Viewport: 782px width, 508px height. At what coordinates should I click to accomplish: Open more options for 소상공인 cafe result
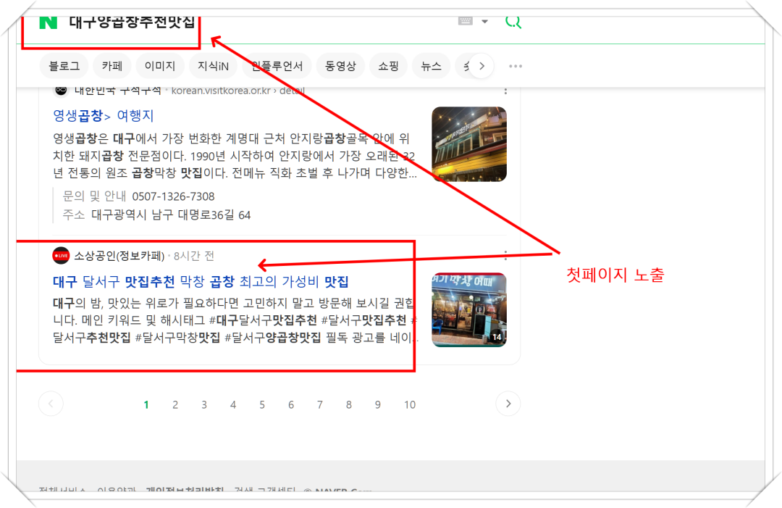(x=505, y=256)
